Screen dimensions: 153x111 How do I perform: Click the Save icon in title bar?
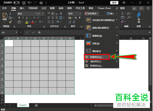point(24,3)
